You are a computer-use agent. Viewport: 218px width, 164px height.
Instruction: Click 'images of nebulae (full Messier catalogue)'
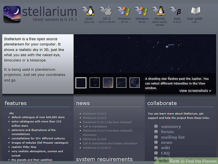click(40, 143)
